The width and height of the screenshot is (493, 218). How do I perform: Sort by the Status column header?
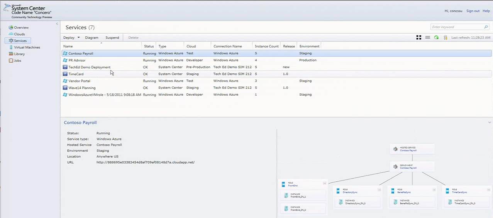[x=149, y=46]
